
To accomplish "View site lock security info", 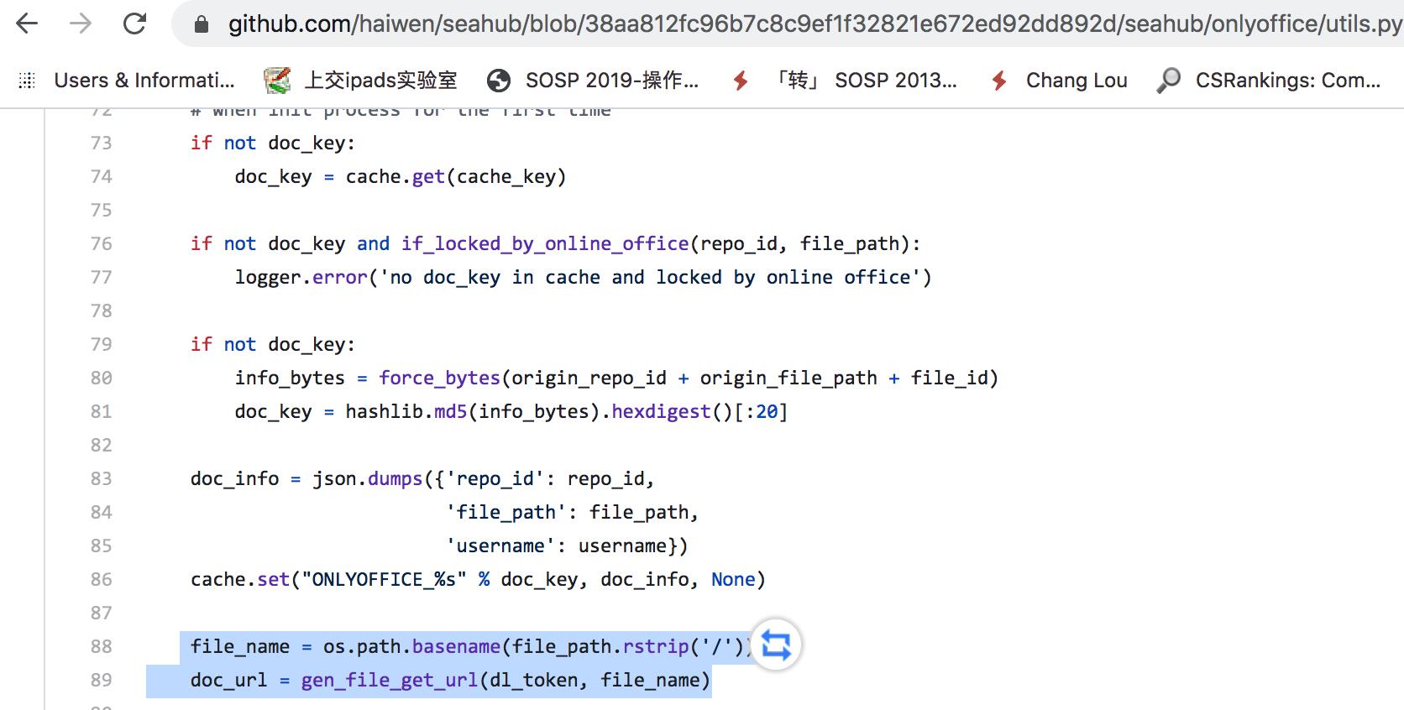I will pyautogui.click(x=202, y=24).
